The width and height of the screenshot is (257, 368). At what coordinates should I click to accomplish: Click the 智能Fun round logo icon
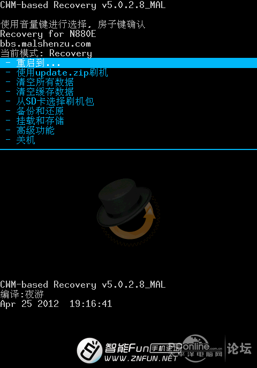[x=90, y=350]
